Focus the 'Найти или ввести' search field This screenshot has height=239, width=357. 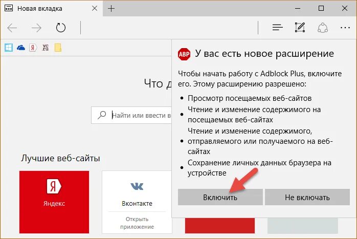(x=131, y=115)
